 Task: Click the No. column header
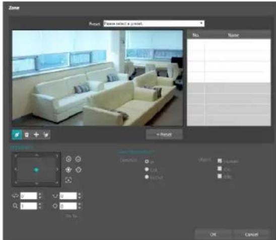(196, 35)
